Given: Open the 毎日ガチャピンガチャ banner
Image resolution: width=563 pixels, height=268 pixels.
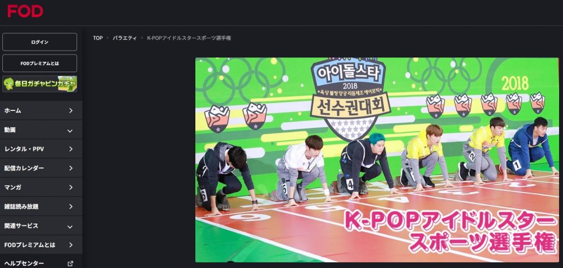Looking at the screenshot, I should coord(39,84).
